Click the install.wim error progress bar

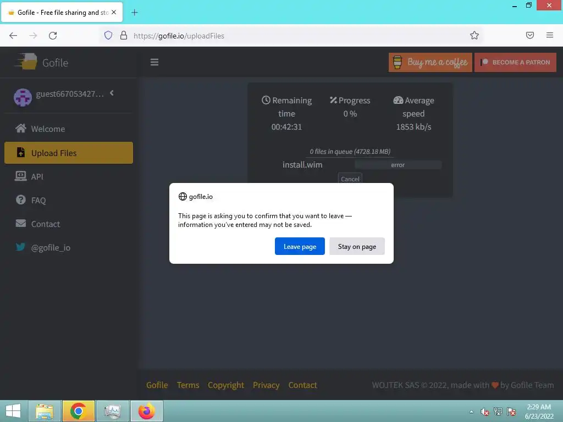coord(398,165)
